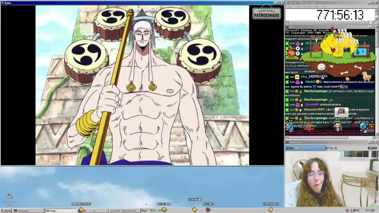Click the Notepad horizontal scrollbar left arrow

(x=287, y=22)
